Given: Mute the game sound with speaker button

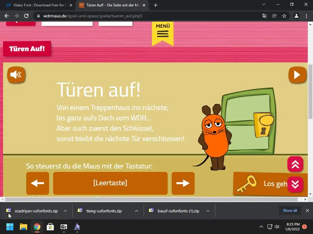Looking at the screenshot, I should pyautogui.click(x=16, y=75).
